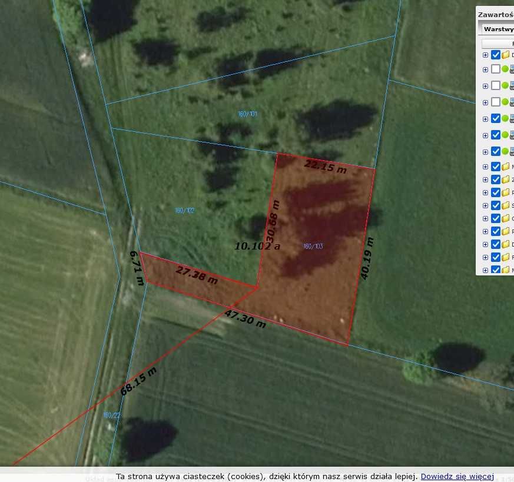Expand the bottommost layer row
Screen dimensions: 514x482
[486, 270]
